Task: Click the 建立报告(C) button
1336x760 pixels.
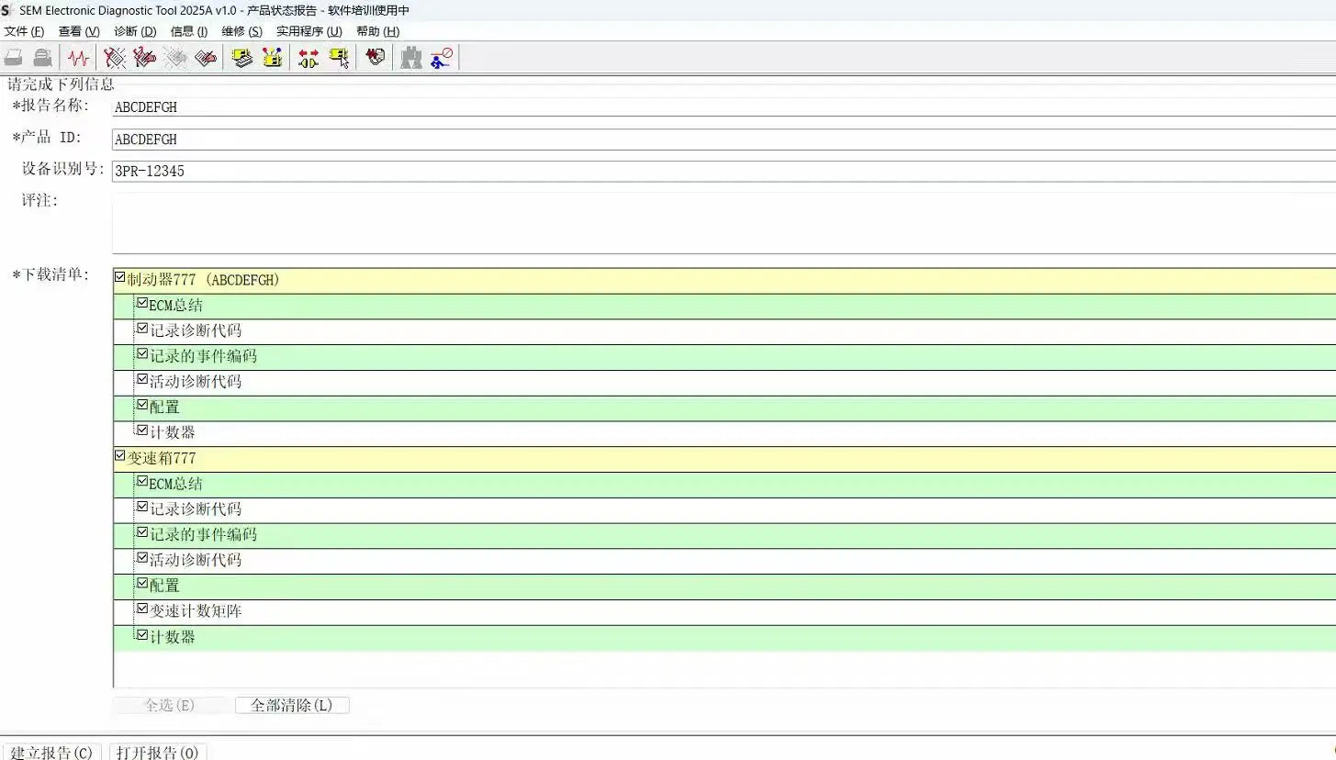Action: pyautogui.click(x=51, y=752)
